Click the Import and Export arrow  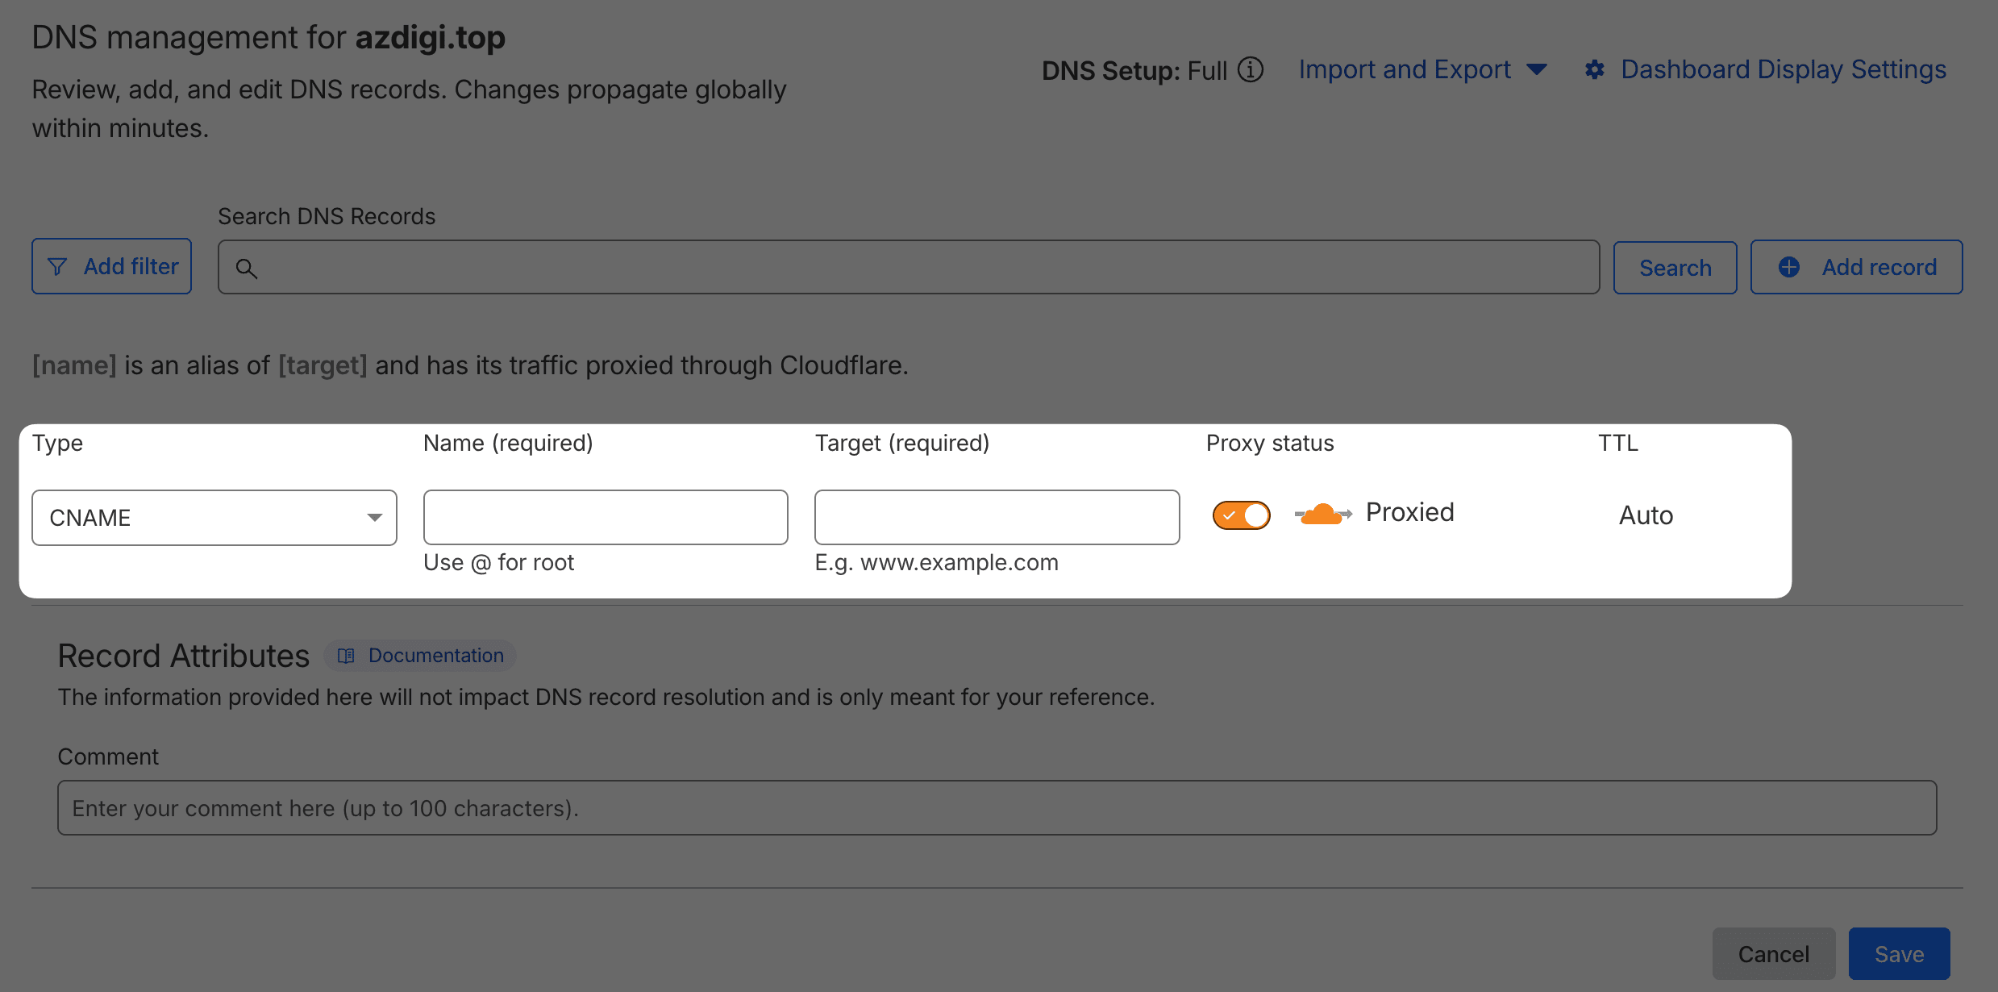[1537, 70]
